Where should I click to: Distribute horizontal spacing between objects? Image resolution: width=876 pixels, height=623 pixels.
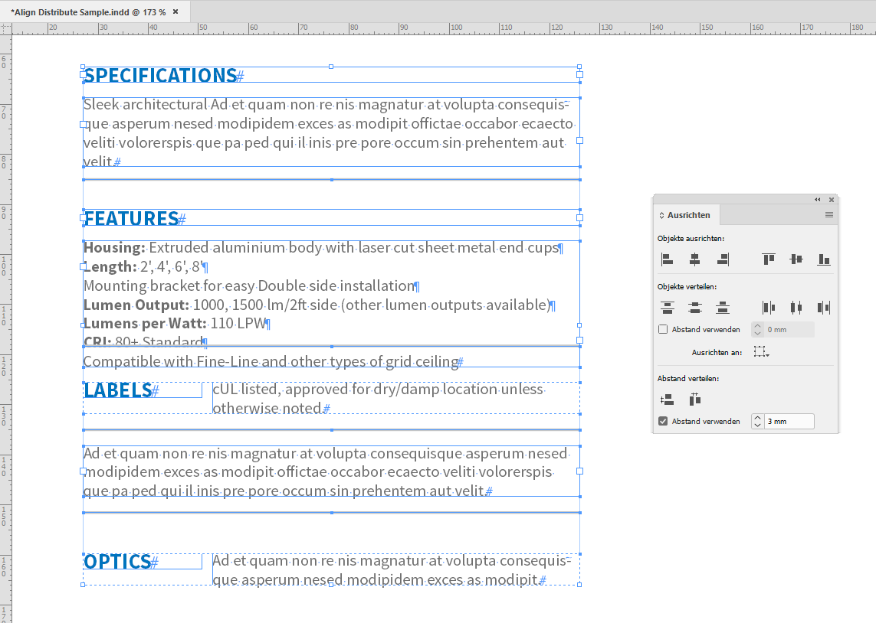point(694,400)
